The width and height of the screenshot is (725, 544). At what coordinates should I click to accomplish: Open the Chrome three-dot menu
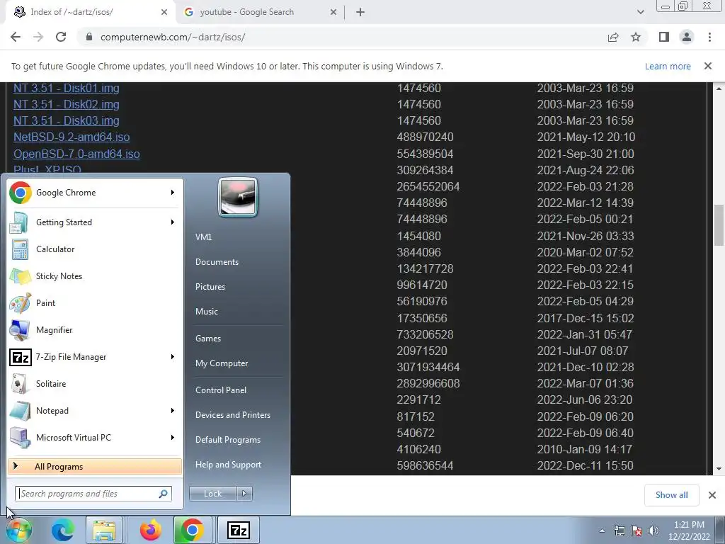pyautogui.click(x=709, y=37)
